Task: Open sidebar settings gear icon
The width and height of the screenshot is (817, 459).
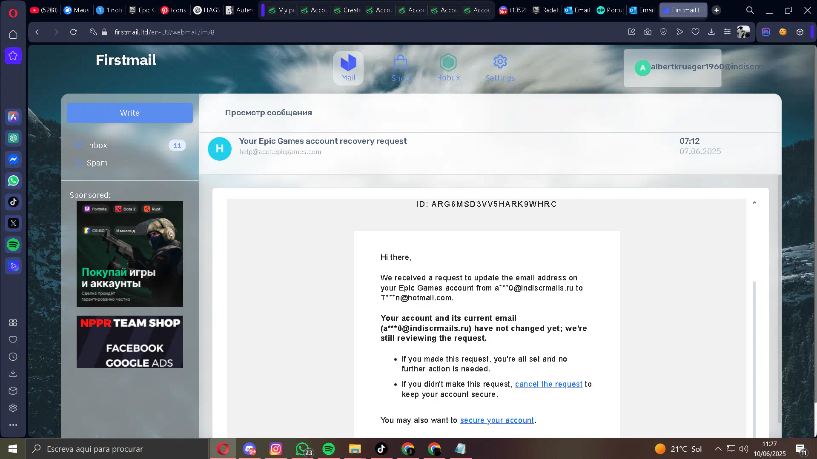Action: click(13, 408)
